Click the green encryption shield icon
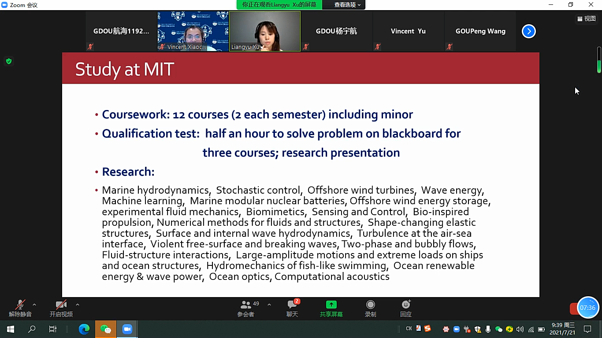 click(x=8, y=61)
